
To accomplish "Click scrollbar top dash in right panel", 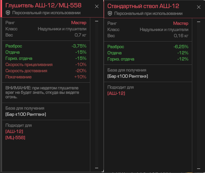I will (198, 22).
